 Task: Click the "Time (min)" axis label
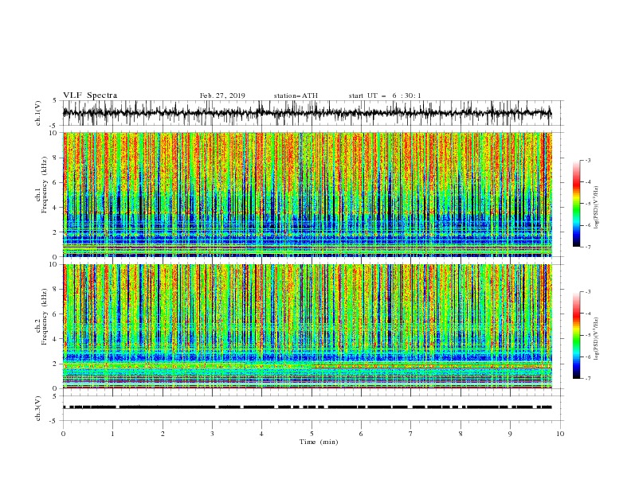pyautogui.click(x=319, y=442)
